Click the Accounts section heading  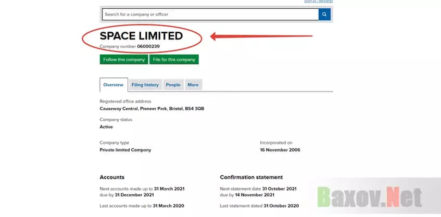coord(112,177)
